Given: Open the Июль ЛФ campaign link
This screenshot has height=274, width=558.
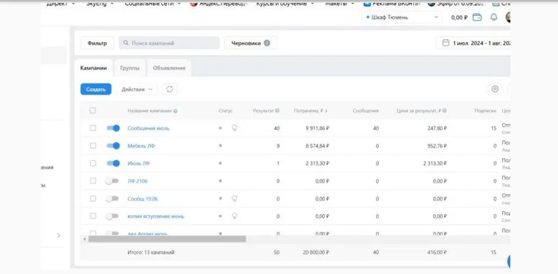Looking at the screenshot, I should tap(138, 164).
